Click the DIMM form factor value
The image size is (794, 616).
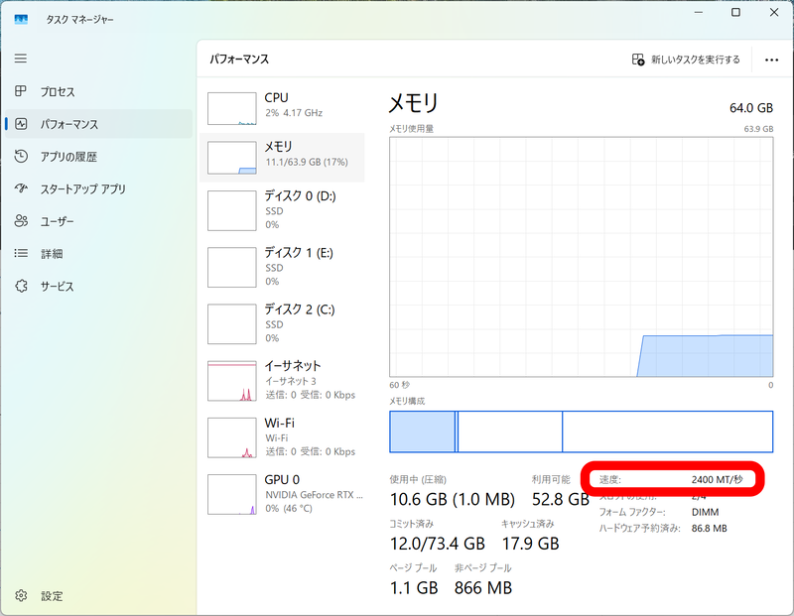(705, 512)
